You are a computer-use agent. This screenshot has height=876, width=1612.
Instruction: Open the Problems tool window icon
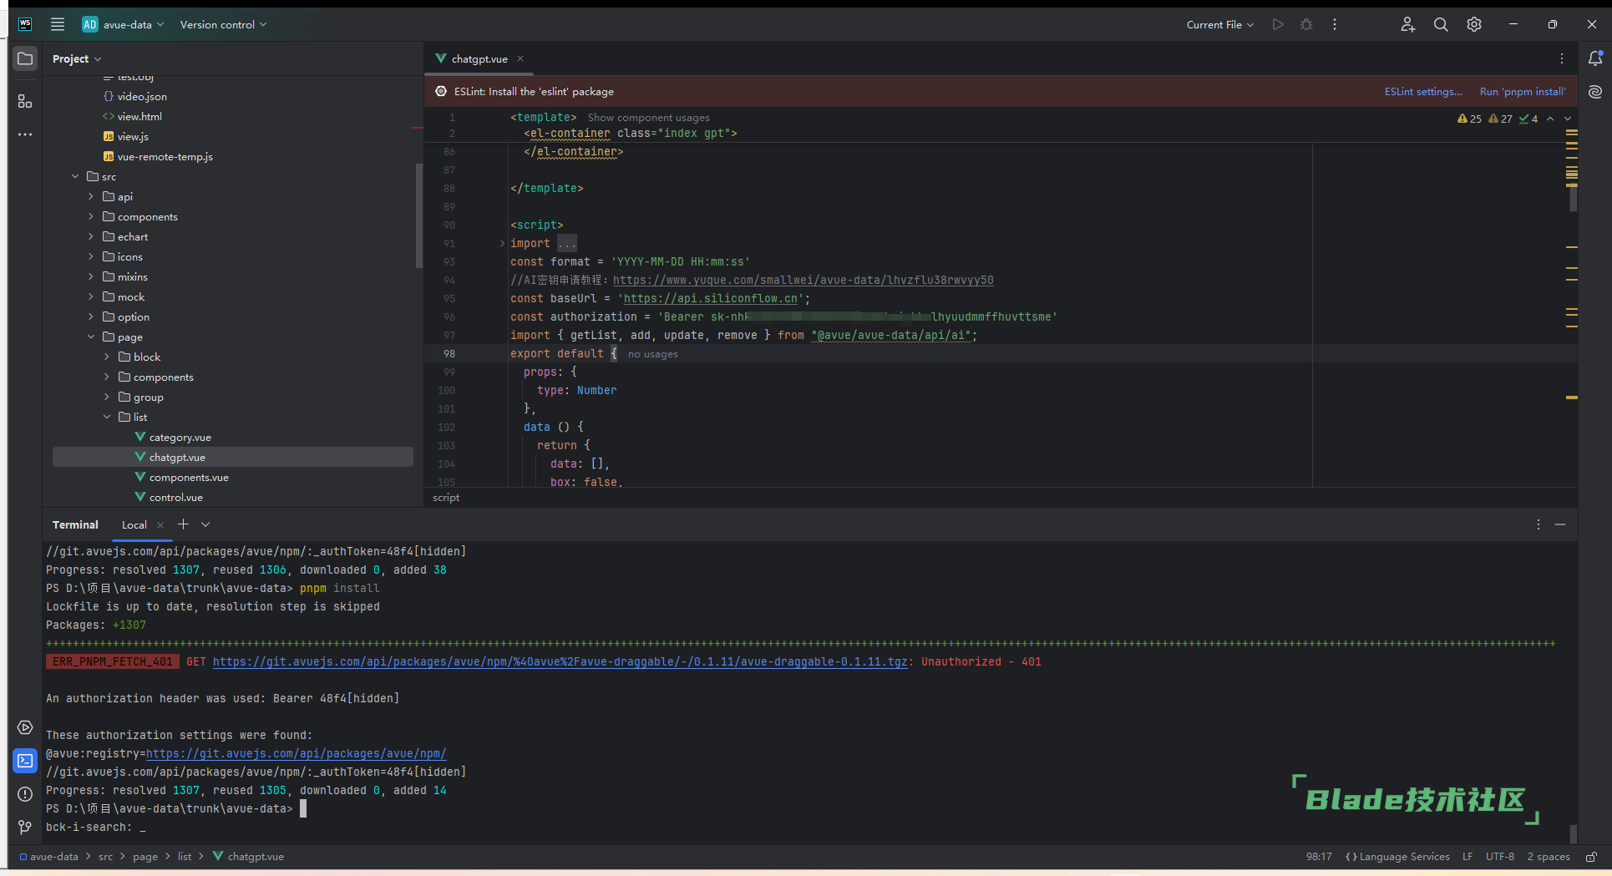coord(25,794)
